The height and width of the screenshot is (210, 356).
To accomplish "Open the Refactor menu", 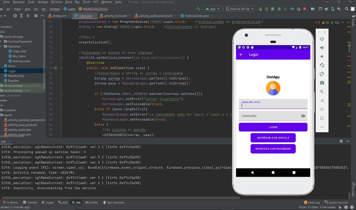I will [x=57, y=2].
